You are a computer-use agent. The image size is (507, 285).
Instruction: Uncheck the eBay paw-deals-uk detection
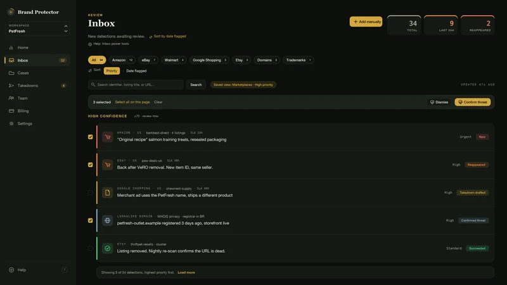[90, 165]
